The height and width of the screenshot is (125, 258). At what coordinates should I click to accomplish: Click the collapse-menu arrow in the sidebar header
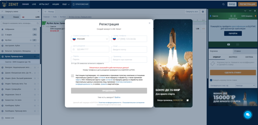click(39, 12)
